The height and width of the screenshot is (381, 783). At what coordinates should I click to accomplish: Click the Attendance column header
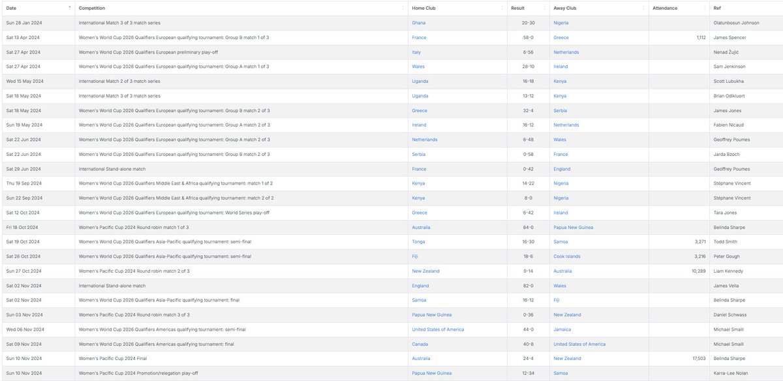(x=679, y=8)
